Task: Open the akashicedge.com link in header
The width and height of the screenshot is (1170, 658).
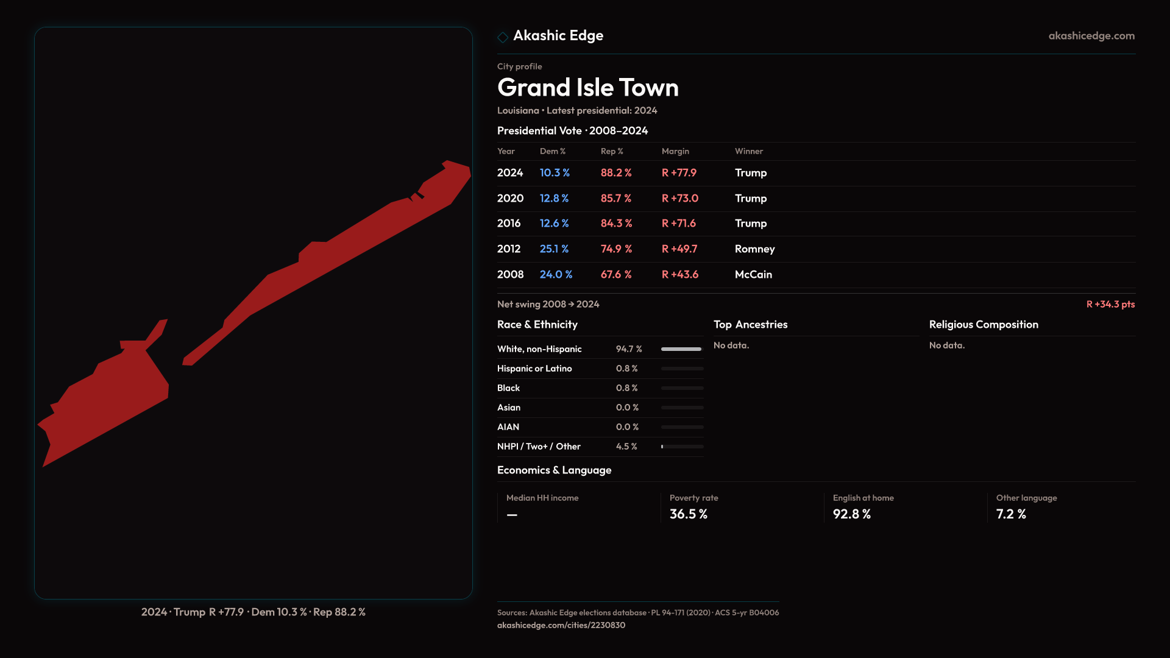Action: [x=1091, y=36]
